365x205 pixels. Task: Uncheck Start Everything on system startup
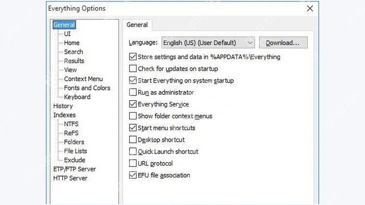pos(132,80)
